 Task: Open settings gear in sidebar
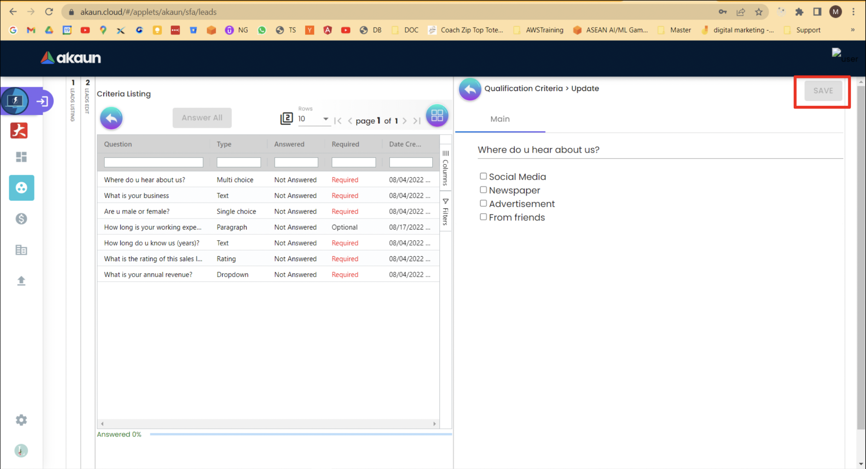21,420
